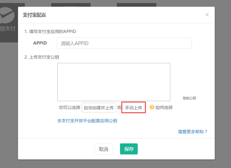Image resolution: width=231 pixels, height=168 pixels.
Task: Choose 手动上传 button
Action: [x=133, y=107]
